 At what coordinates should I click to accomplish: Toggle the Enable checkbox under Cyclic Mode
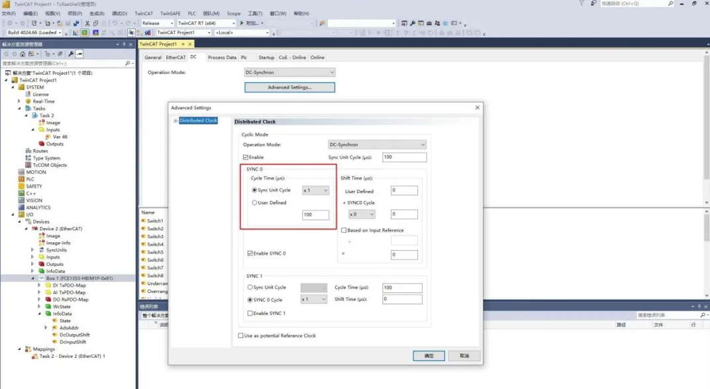click(x=246, y=157)
